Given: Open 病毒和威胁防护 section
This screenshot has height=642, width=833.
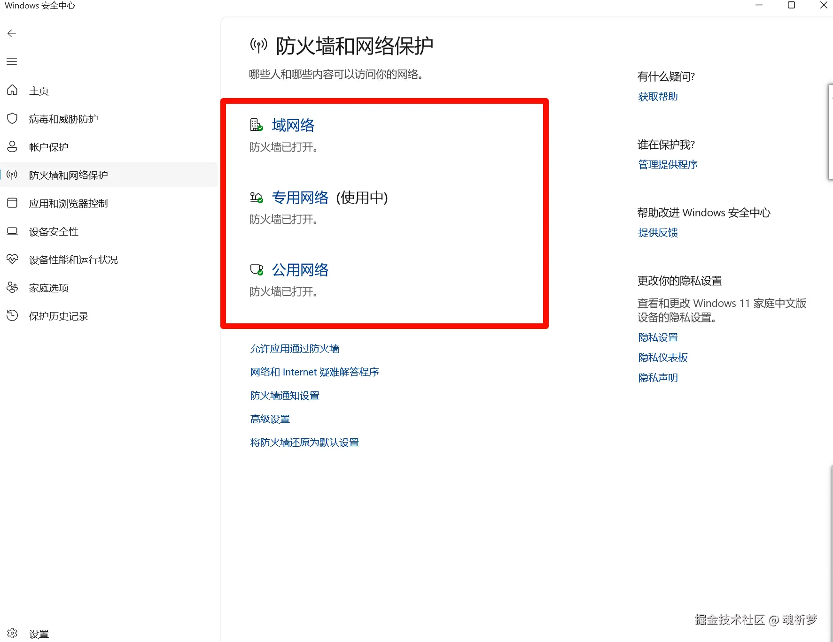Looking at the screenshot, I should [x=63, y=119].
